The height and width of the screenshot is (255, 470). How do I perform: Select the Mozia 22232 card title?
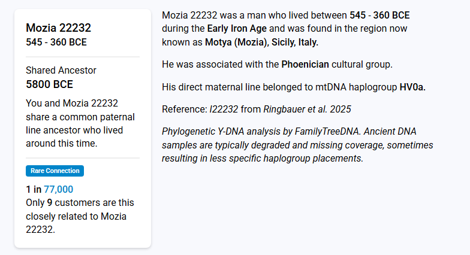pos(59,28)
